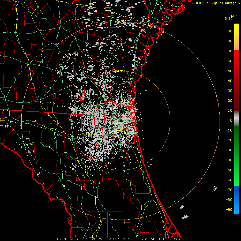Click the 50 value on velocity scale
The width and height of the screenshot is (241, 241).
(x=230, y=71)
